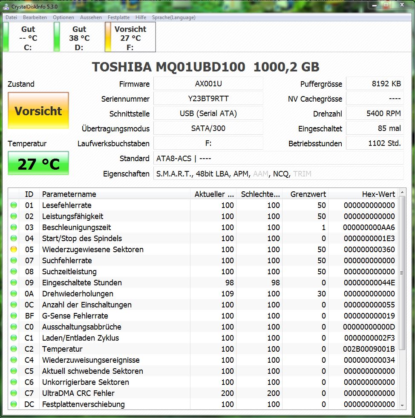The width and height of the screenshot is (415, 418).
Task: Sort by Parametername column header
Action: (x=115, y=194)
